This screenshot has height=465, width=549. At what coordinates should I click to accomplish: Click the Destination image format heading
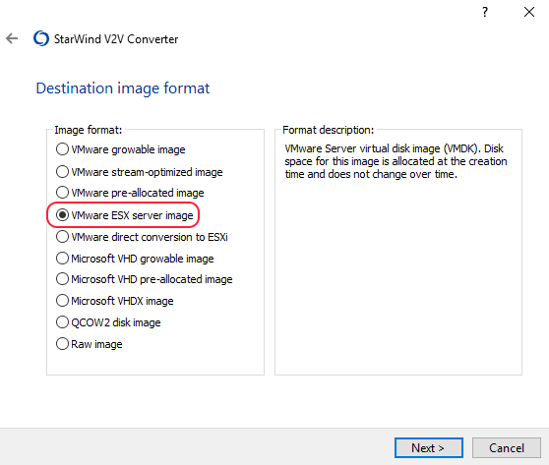pos(123,88)
